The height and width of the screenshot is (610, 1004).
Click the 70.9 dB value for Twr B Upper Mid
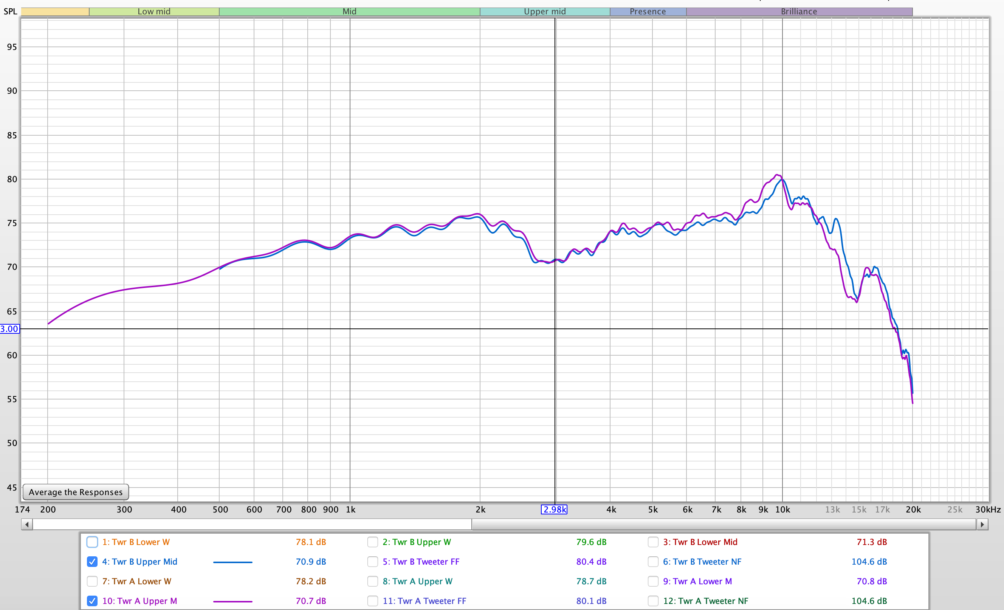click(x=311, y=562)
